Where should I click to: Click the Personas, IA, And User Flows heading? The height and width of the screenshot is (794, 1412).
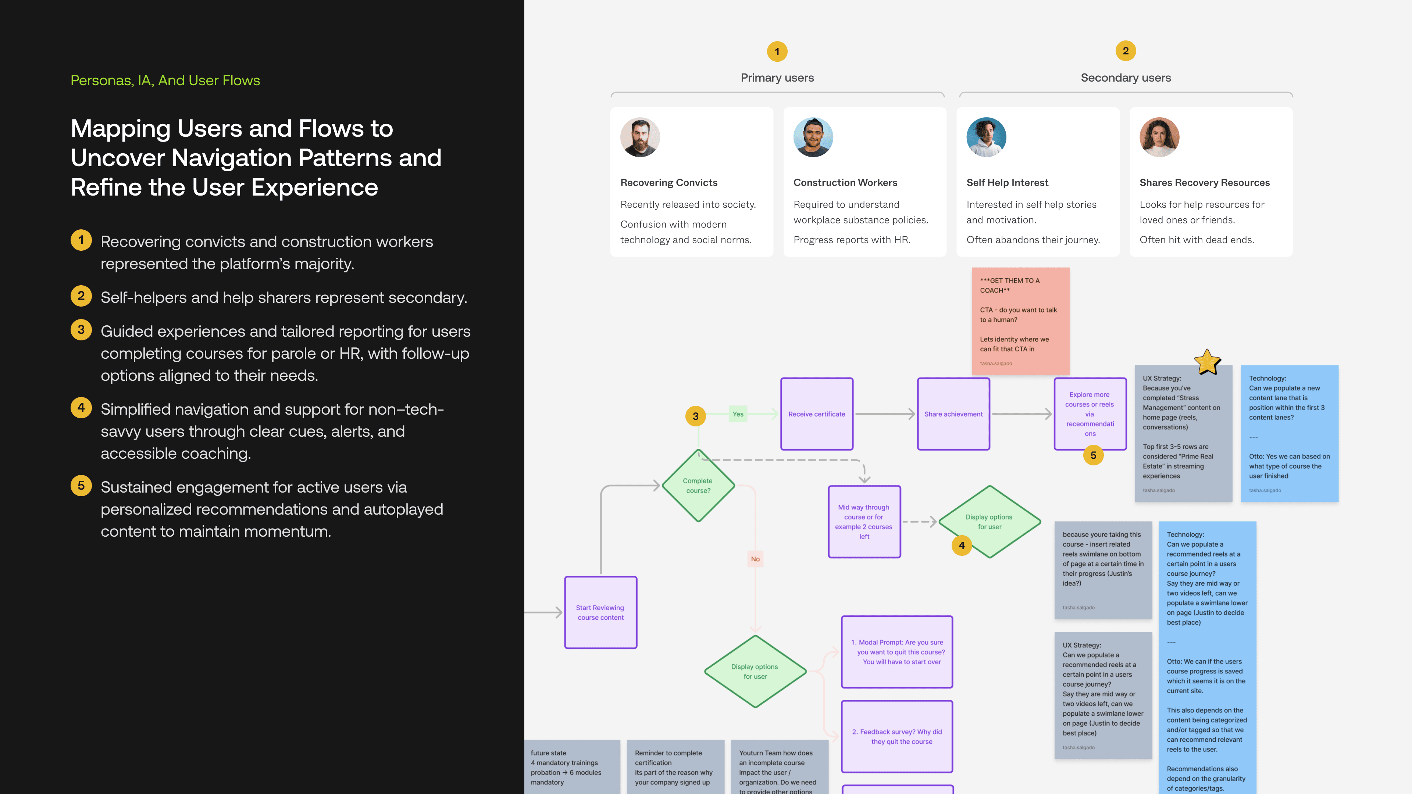(165, 80)
